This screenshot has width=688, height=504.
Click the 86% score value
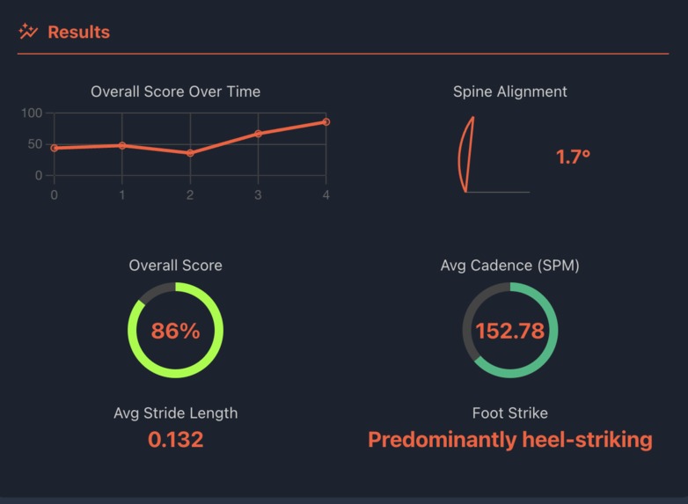click(175, 331)
